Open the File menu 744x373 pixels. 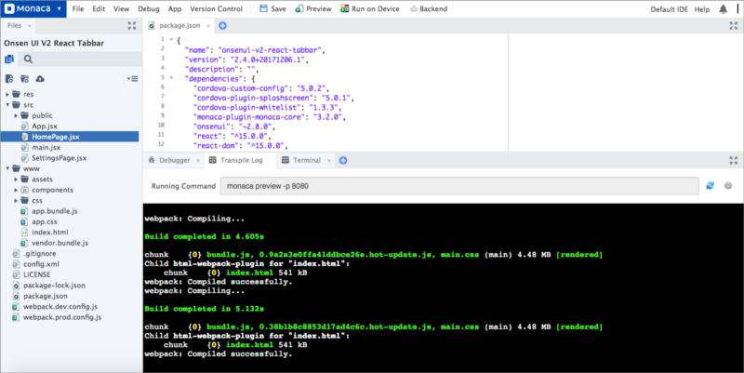78,9
